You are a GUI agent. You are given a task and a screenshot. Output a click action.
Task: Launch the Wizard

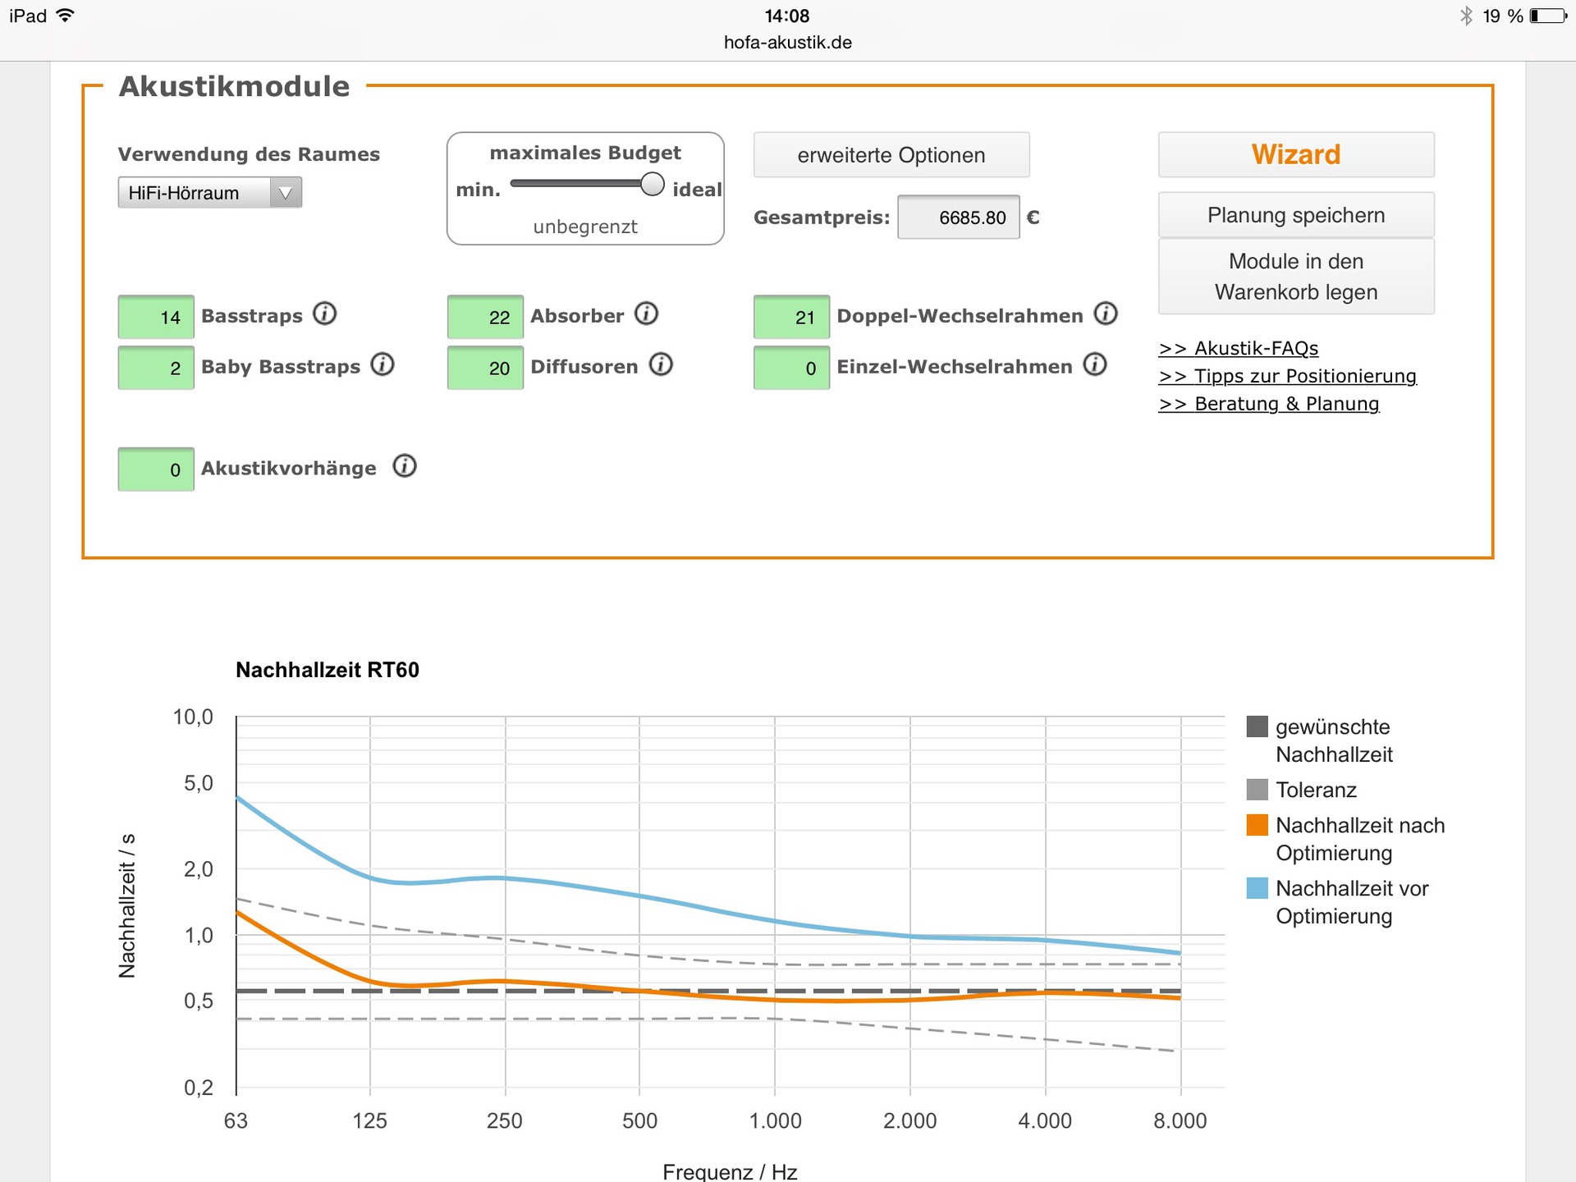(x=1295, y=155)
